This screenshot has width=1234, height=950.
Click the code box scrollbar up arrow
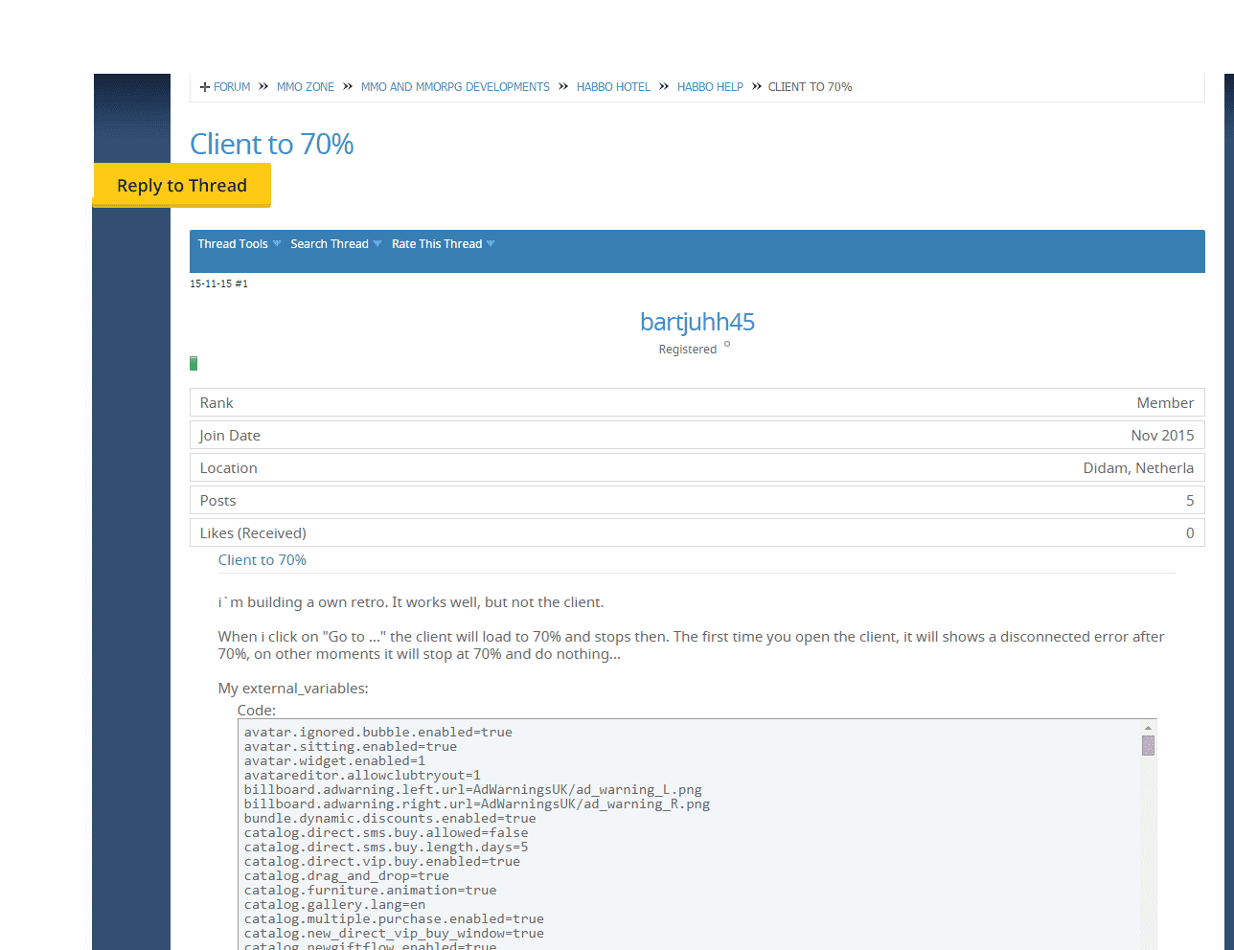[1148, 728]
